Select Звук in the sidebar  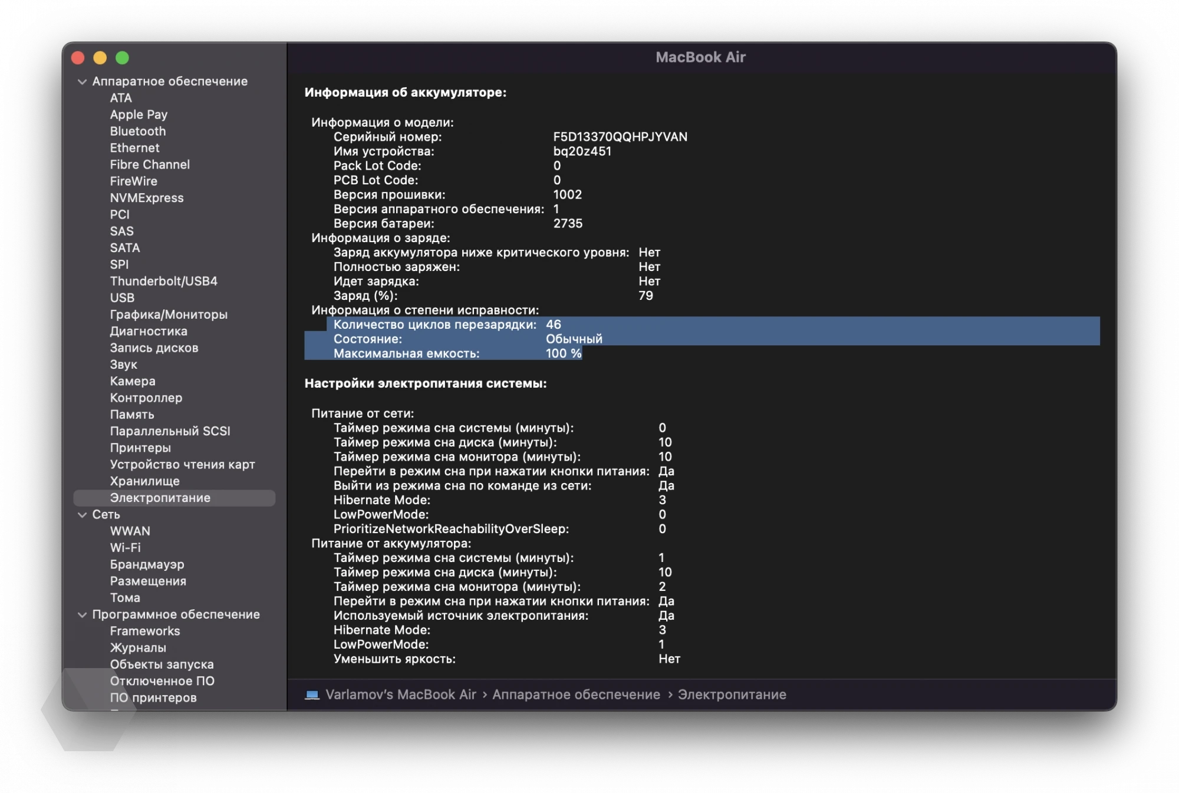(x=123, y=365)
